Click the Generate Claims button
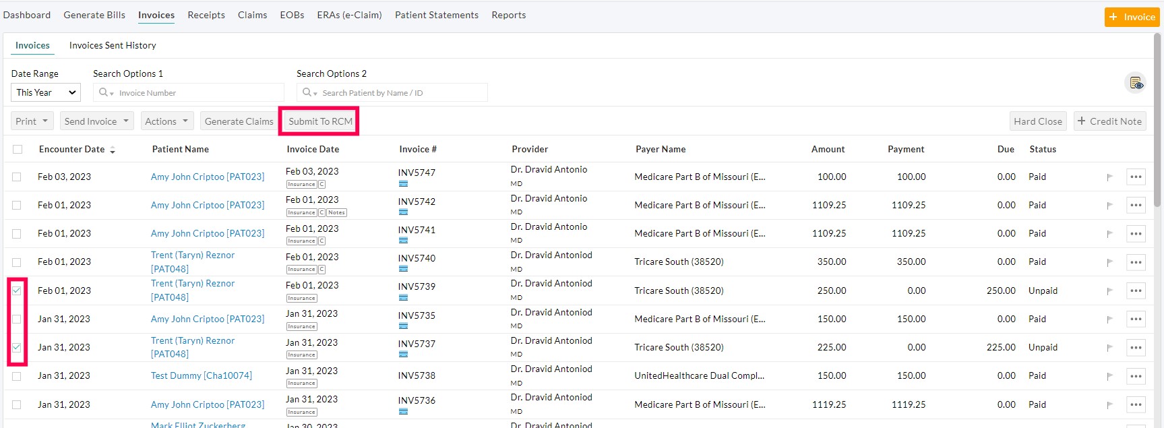 (x=239, y=121)
